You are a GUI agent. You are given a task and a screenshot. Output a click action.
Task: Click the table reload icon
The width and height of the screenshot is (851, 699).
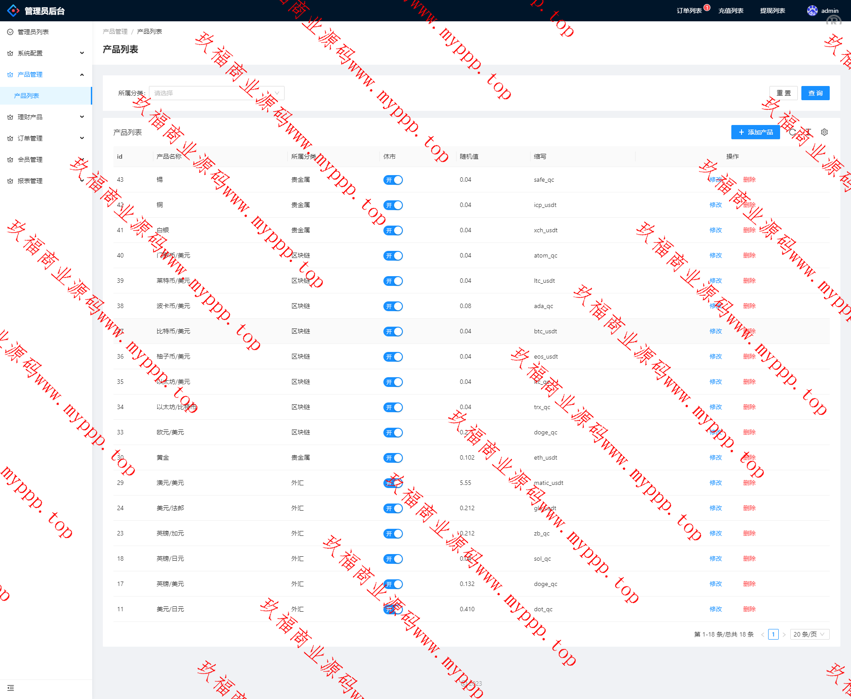click(x=792, y=132)
